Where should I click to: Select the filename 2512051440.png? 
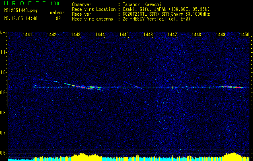(x=21, y=10)
